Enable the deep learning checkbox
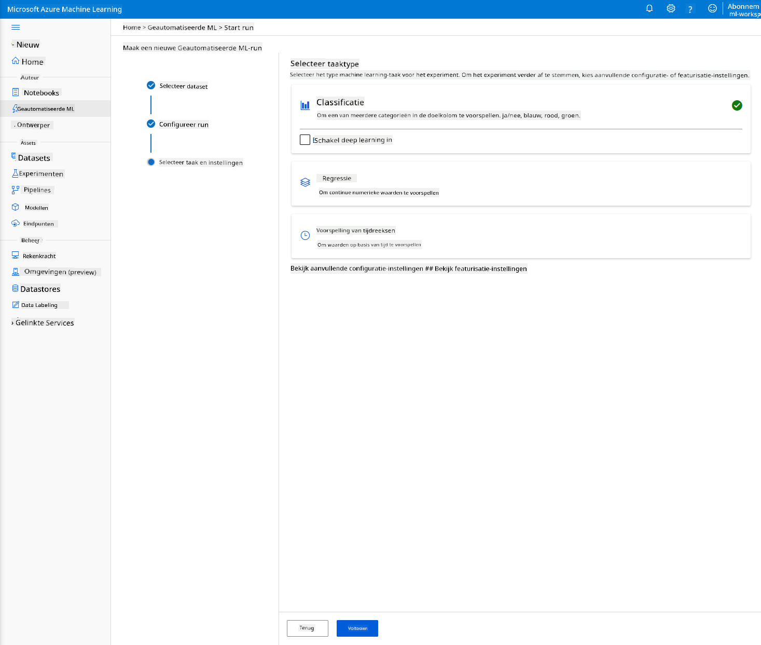This screenshot has height=645, width=761. [305, 140]
